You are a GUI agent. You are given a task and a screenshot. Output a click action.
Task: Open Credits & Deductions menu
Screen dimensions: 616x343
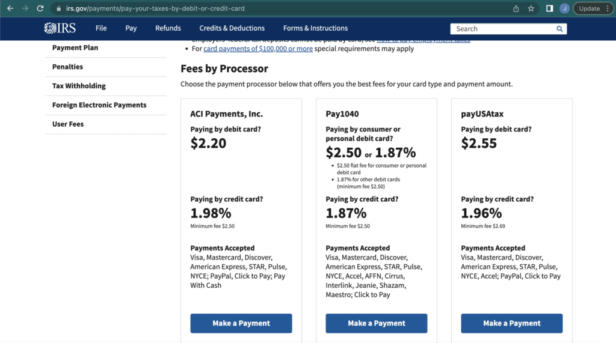click(x=232, y=28)
